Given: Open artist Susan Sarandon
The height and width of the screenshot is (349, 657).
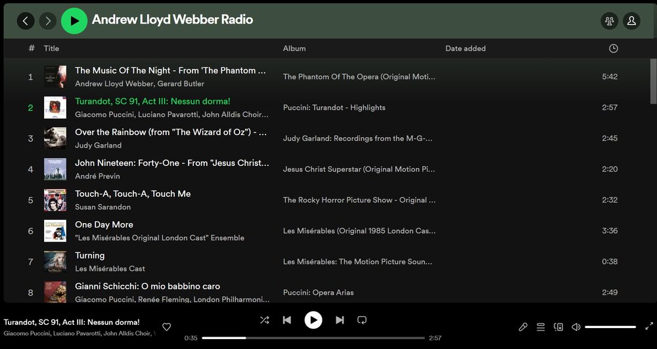Looking at the screenshot, I should click(x=102, y=207).
